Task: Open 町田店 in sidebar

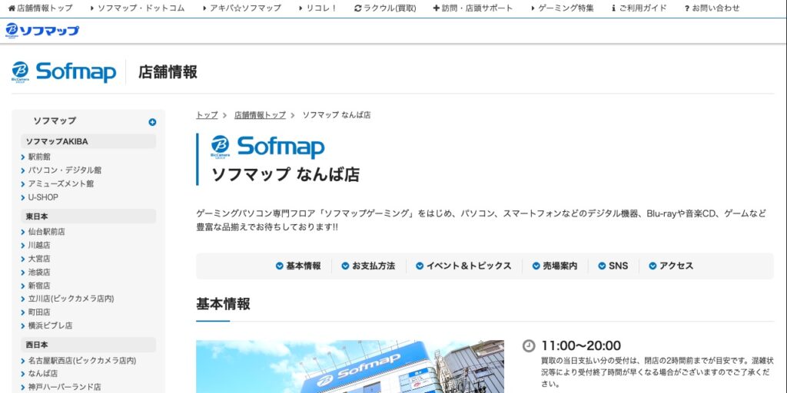Action: pos(39,312)
